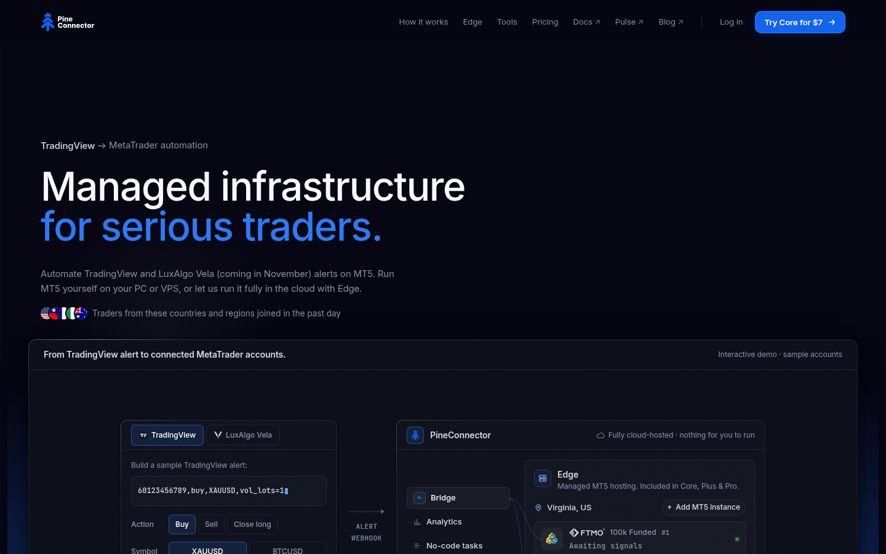Click the green status dot on the FTMO card
The height and width of the screenshot is (554, 886).
737,539
